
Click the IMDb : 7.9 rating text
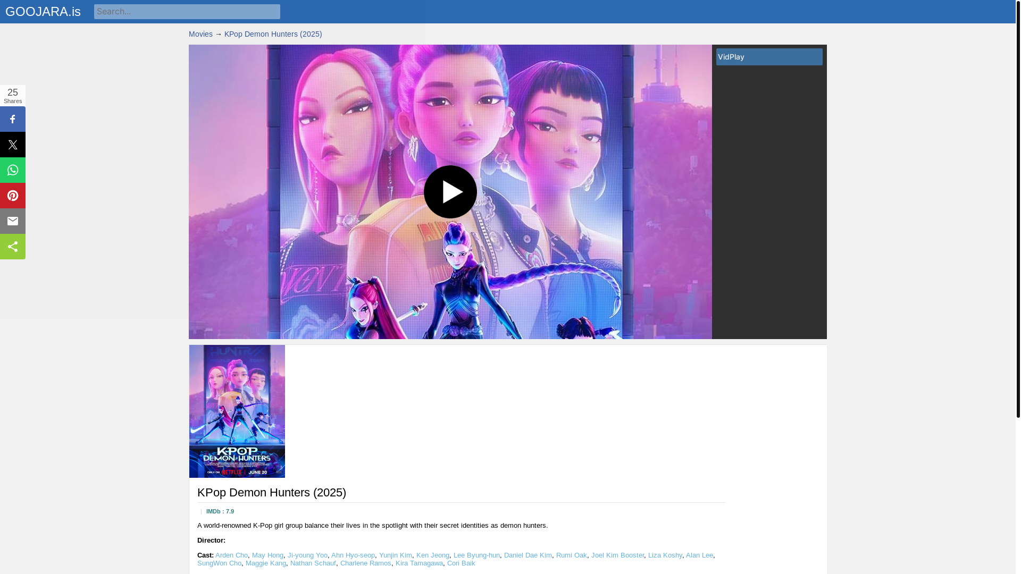point(220,511)
